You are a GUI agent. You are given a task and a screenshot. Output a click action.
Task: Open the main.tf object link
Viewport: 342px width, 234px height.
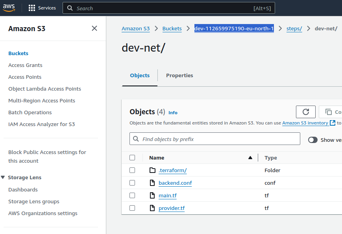coord(168,195)
